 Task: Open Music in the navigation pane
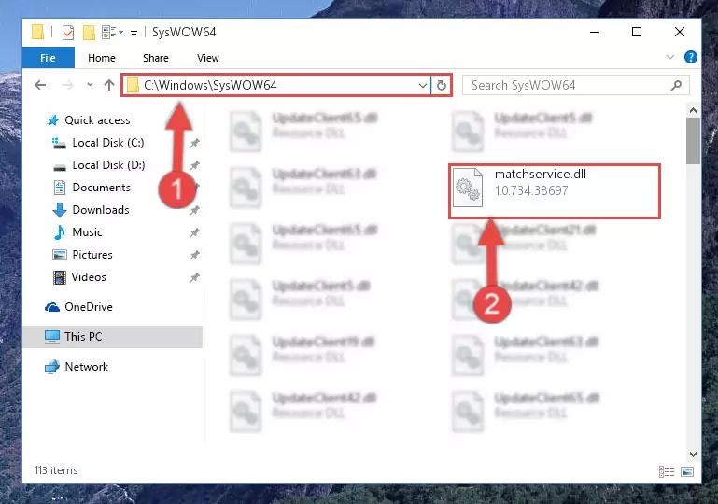(x=87, y=232)
